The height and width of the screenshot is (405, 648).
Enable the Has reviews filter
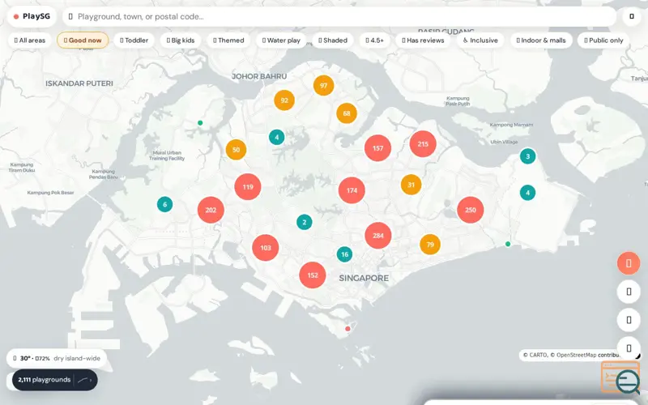(x=423, y=40)
